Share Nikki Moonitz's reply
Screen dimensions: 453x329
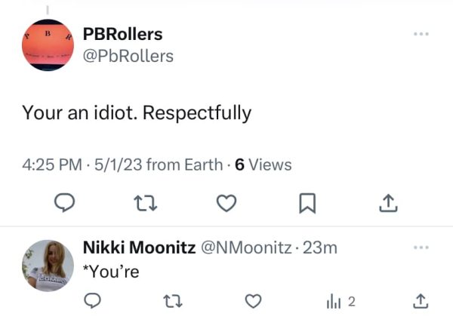421,301
